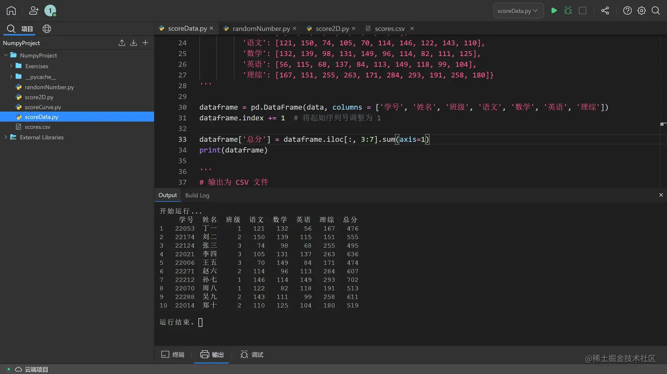Click the add collaborator icon
This screenshot has height=374, width=667.
[x=34, y=11]
